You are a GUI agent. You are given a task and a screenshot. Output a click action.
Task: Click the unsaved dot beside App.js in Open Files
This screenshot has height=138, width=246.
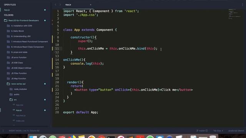point(45,10)
